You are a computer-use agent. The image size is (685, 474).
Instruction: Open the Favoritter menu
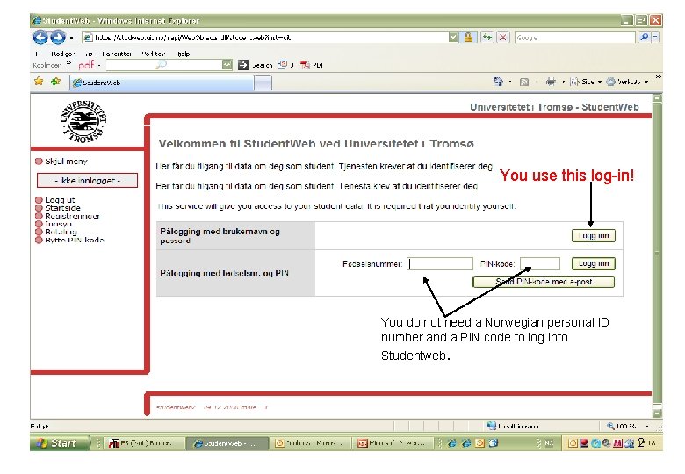click(117, 54)
